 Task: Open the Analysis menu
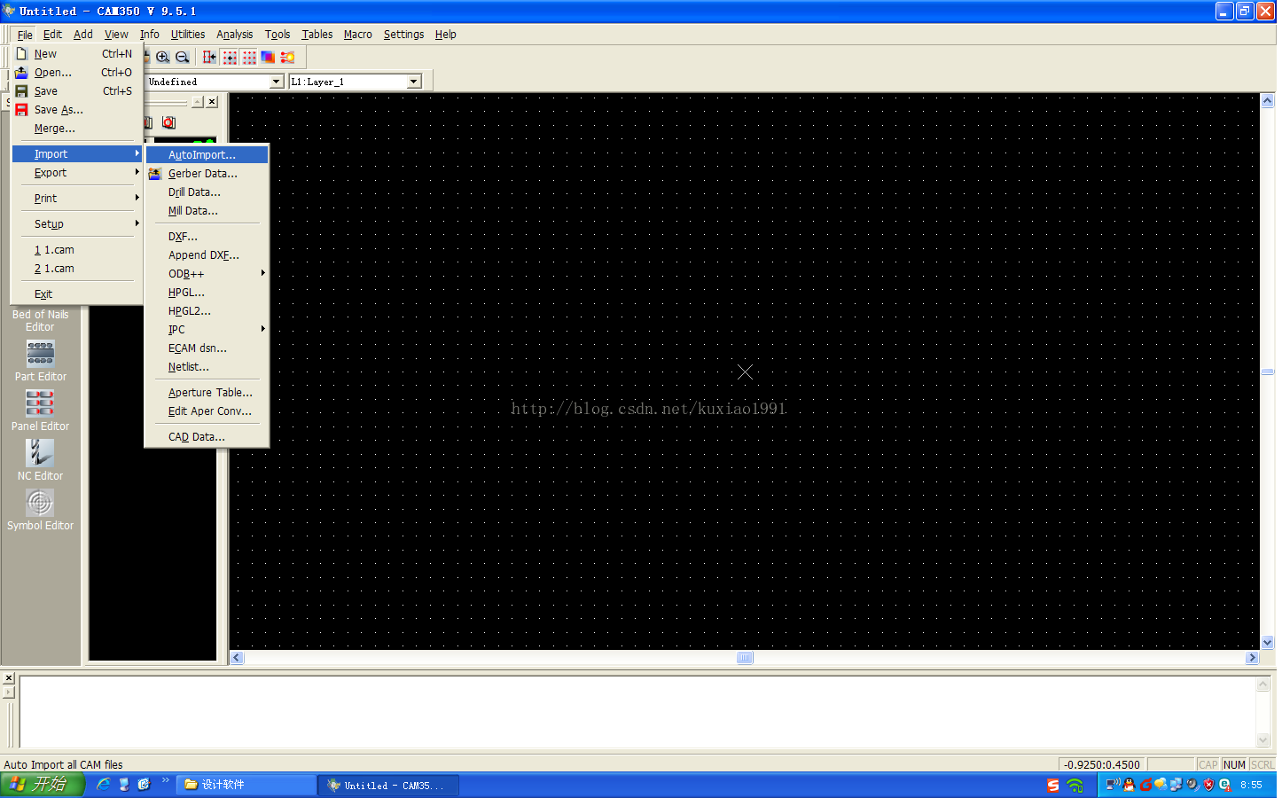tap(235, 35)
